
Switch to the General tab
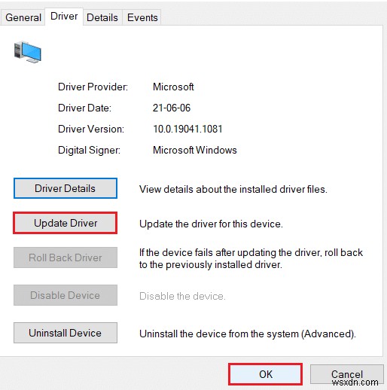coord(23,17)
